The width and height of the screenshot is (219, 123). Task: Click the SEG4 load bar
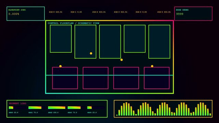[x=96, y=108]
